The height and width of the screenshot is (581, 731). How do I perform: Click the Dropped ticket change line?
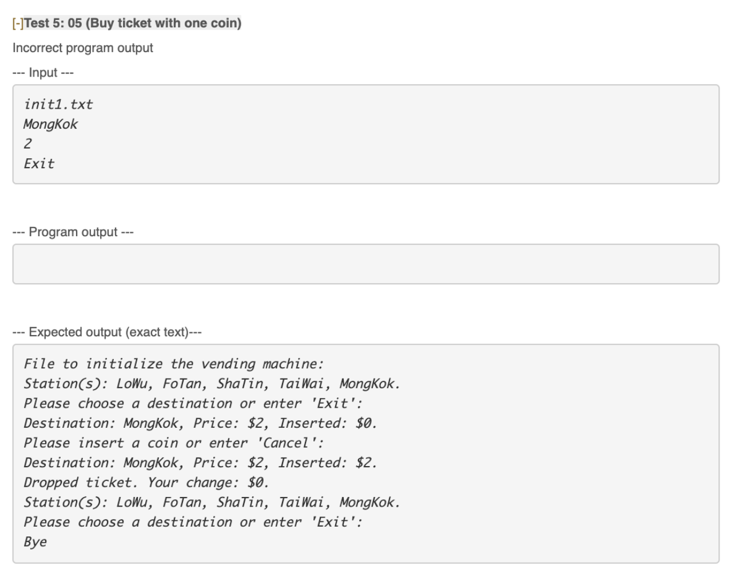(x=146, y=483)
